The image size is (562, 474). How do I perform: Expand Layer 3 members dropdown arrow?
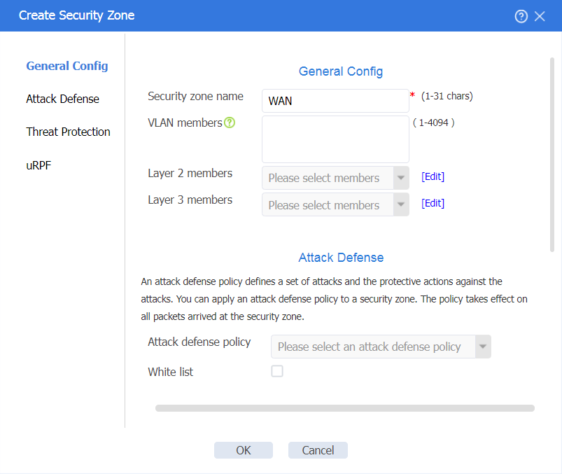401,204
